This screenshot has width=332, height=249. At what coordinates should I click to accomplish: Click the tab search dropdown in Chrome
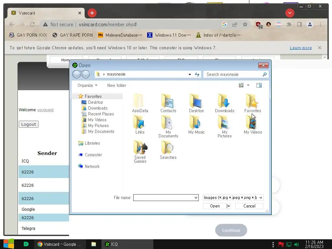(x=290, y=13)
